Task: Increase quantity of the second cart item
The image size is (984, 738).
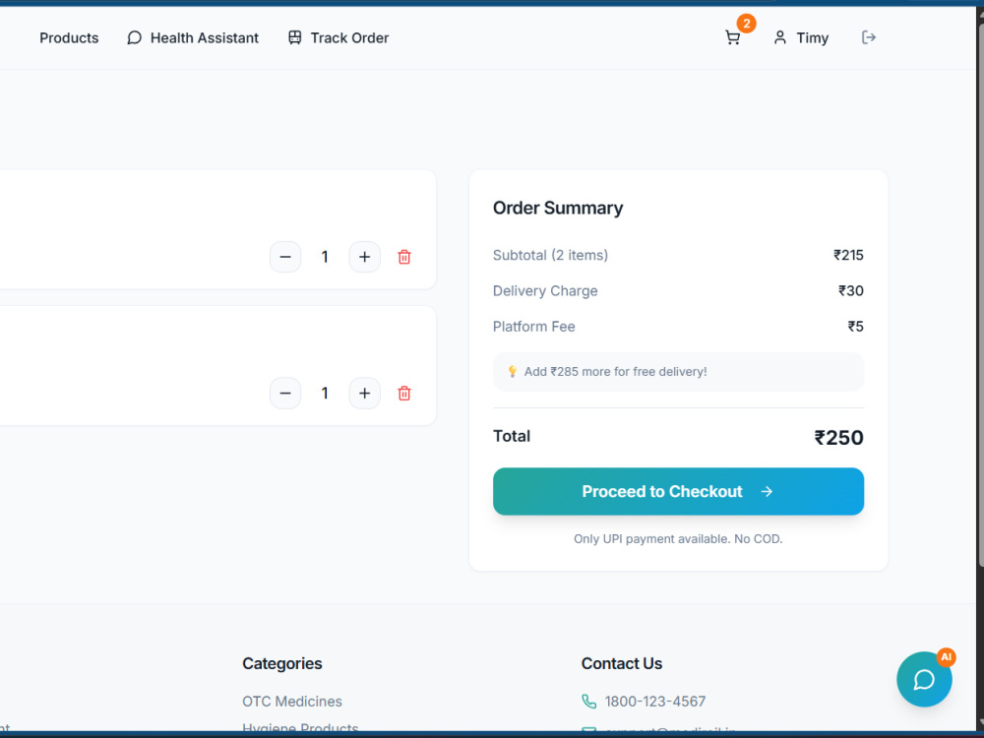Action: 365,393
